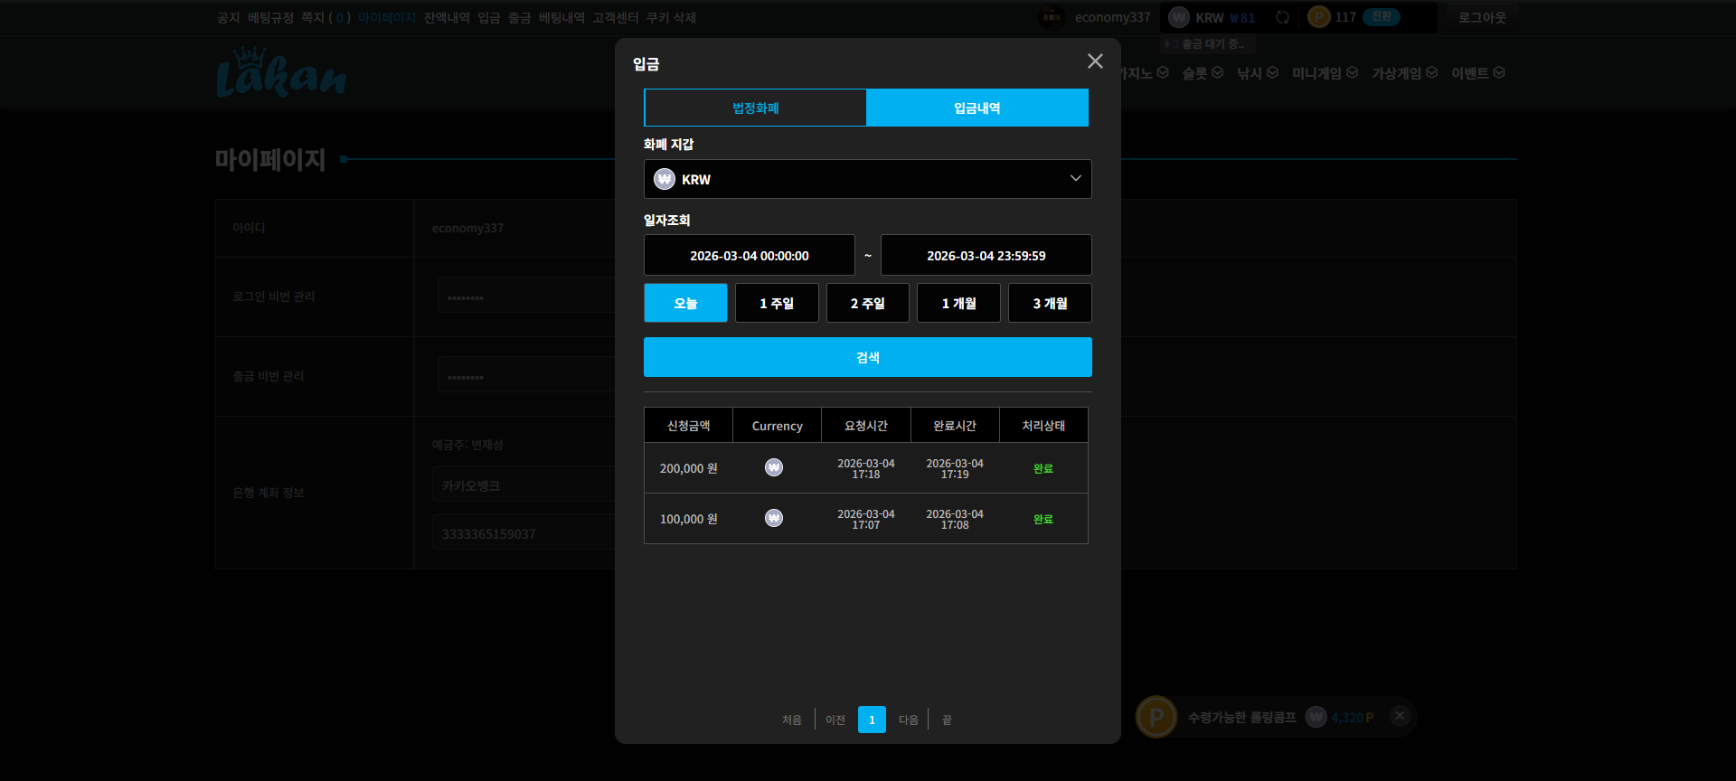Close the 입금 dialog with the X icon

point(1095,61)
